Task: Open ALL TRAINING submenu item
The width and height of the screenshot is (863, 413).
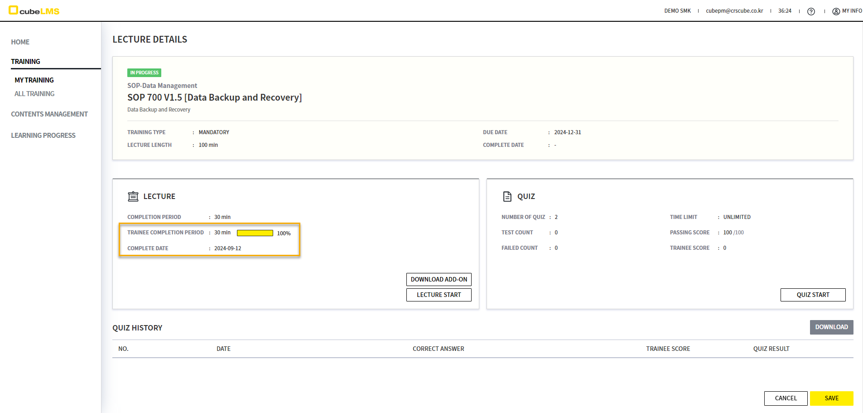Action: [34, 94]
